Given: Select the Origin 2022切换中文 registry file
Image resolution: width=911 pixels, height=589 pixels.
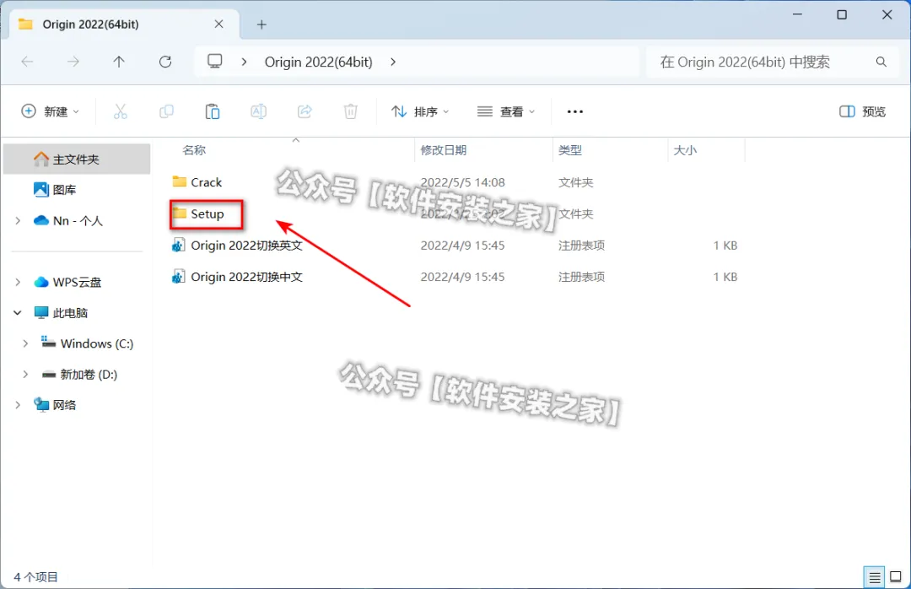Looking at the screenshot, I should tap(237, 277).
